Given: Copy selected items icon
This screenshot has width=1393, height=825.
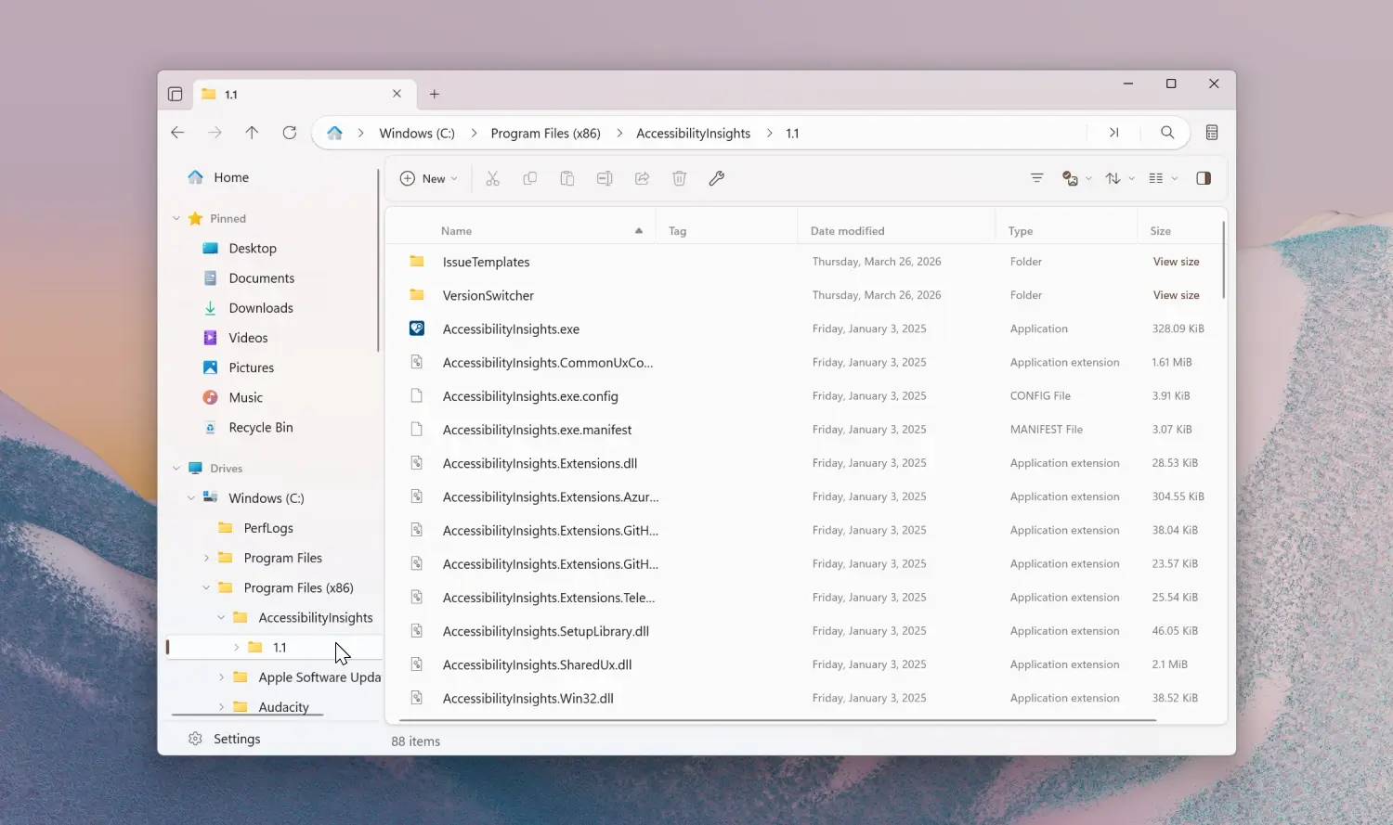Looking at the screenshot, I should pyautogui.click(x=529, y=178).
